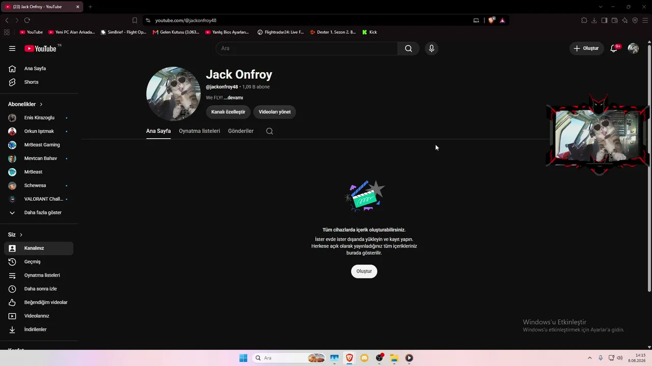
Task: Open the Gönderiler channel tab
Action: (x=241, y=131)
